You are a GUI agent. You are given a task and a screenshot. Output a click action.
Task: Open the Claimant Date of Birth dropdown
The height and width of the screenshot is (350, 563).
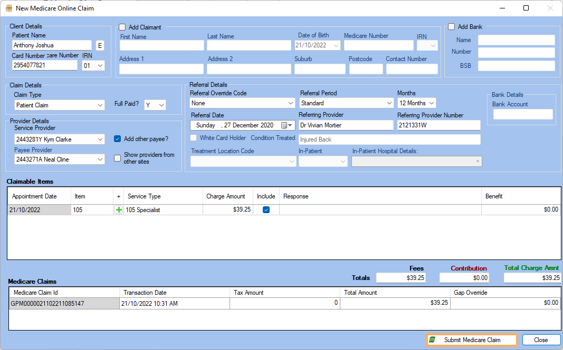[x=336, y=45]
